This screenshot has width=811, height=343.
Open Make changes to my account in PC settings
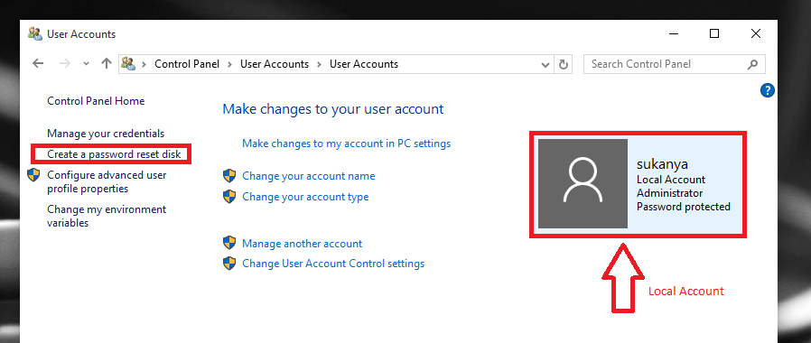[346, 144]
